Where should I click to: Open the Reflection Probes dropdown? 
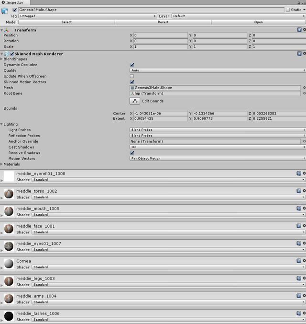coord(218,136)
